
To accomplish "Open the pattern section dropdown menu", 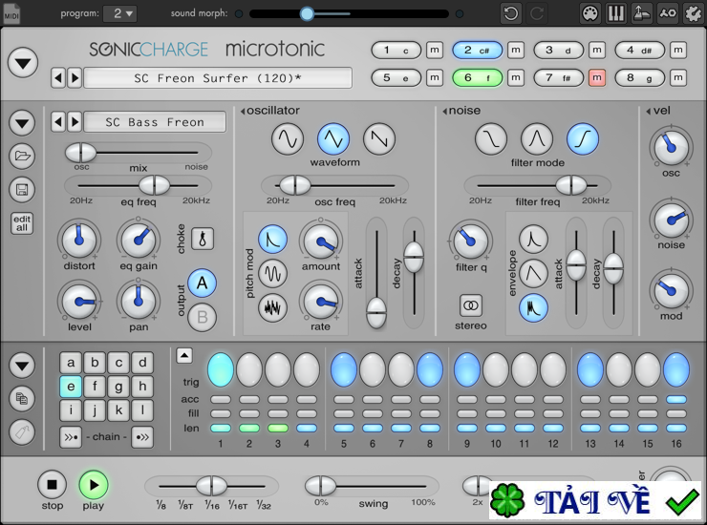I will click(22, 365).
